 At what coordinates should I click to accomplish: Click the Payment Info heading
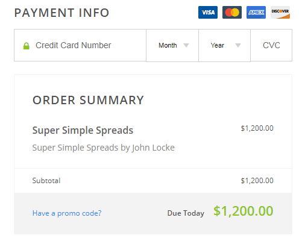[x=61, y=13]
